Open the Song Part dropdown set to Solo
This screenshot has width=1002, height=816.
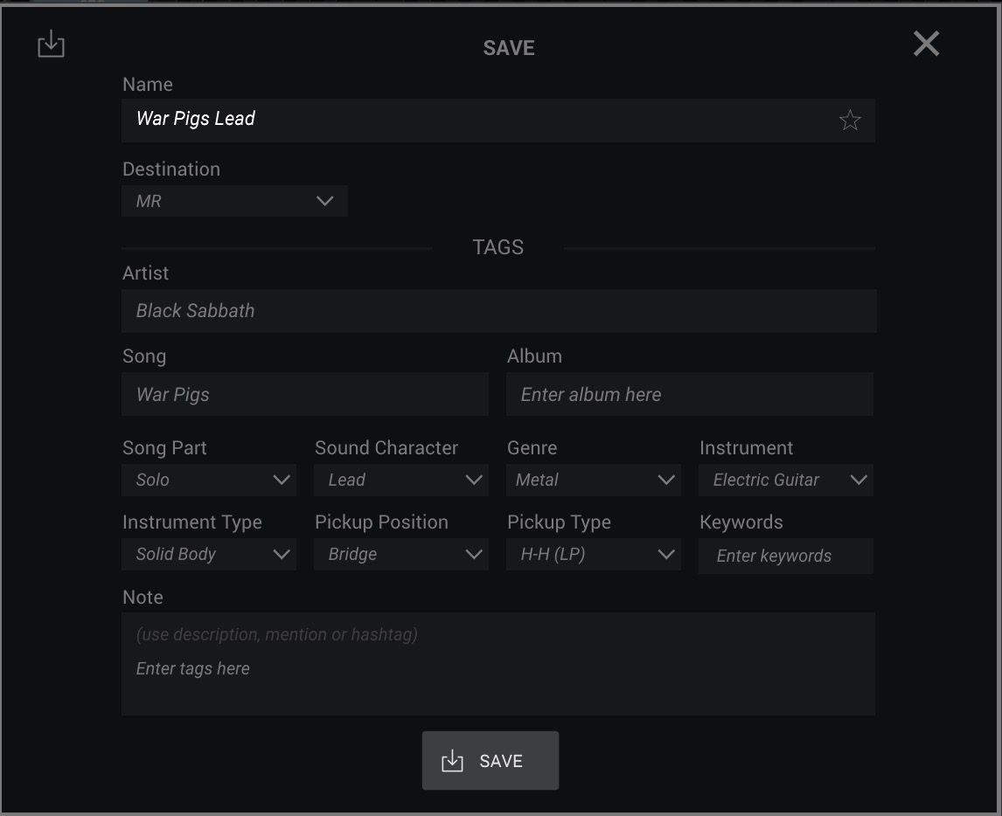(x=208, y=481)
